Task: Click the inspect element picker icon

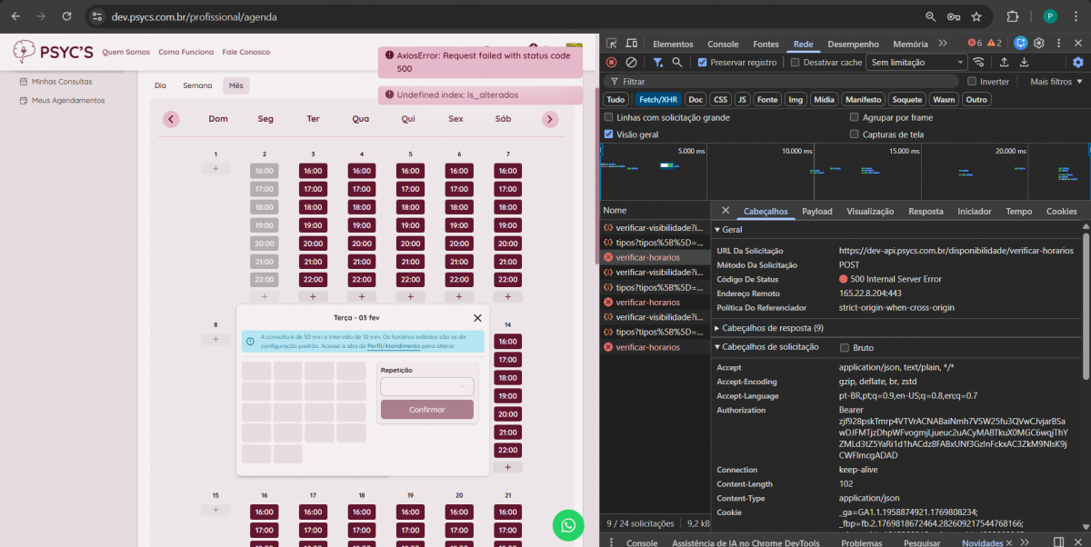Action: (612, 44)
